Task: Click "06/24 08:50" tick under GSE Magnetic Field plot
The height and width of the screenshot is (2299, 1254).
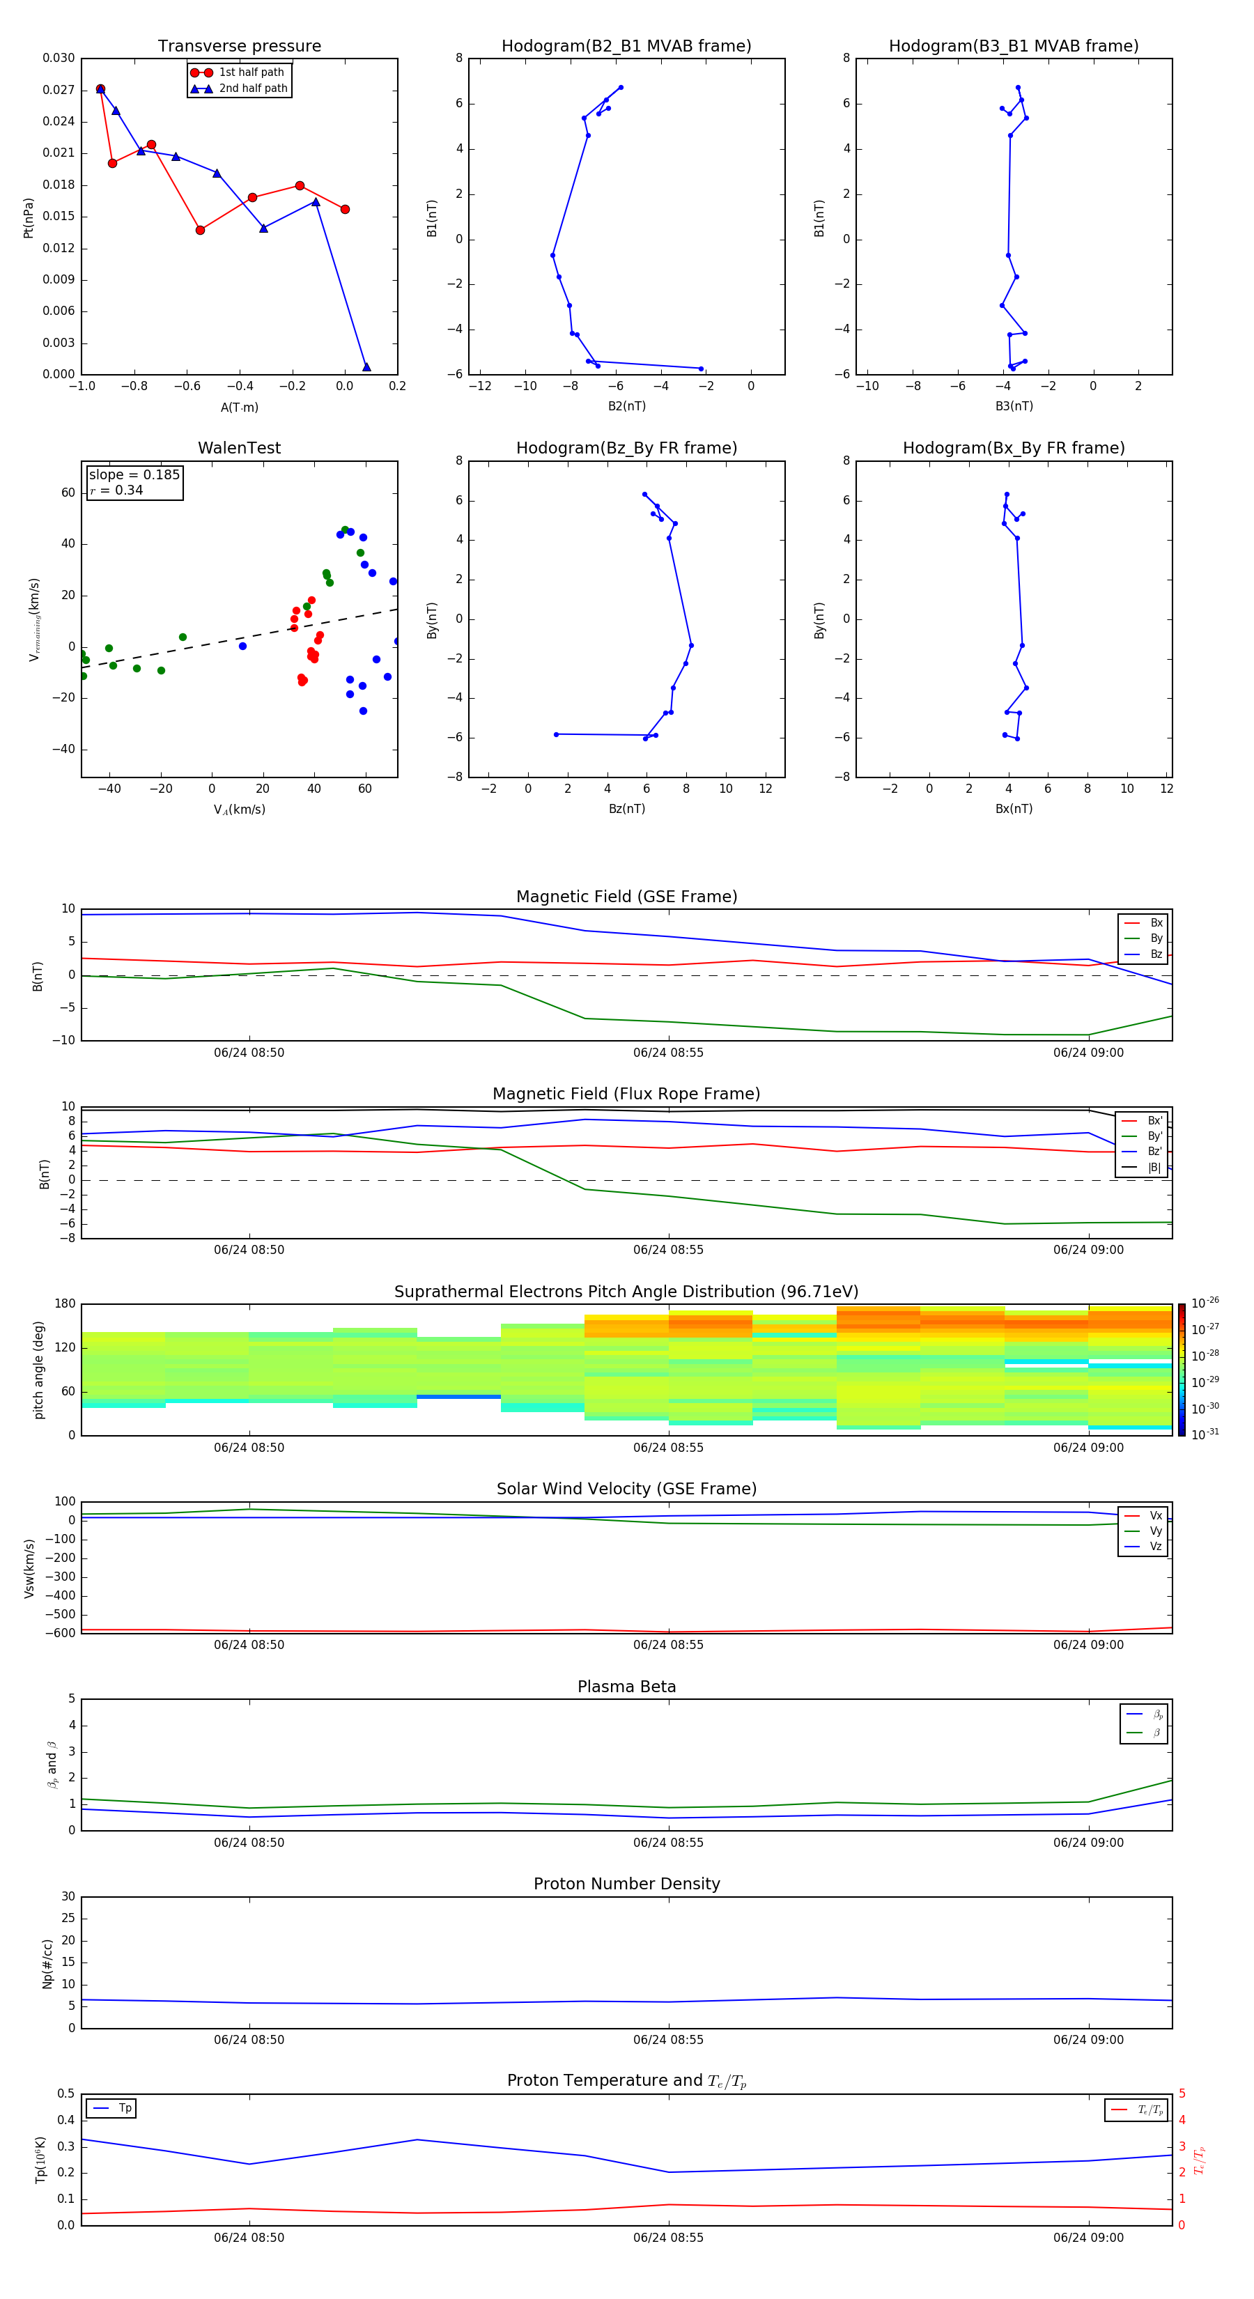Action: click(249, 1052)
